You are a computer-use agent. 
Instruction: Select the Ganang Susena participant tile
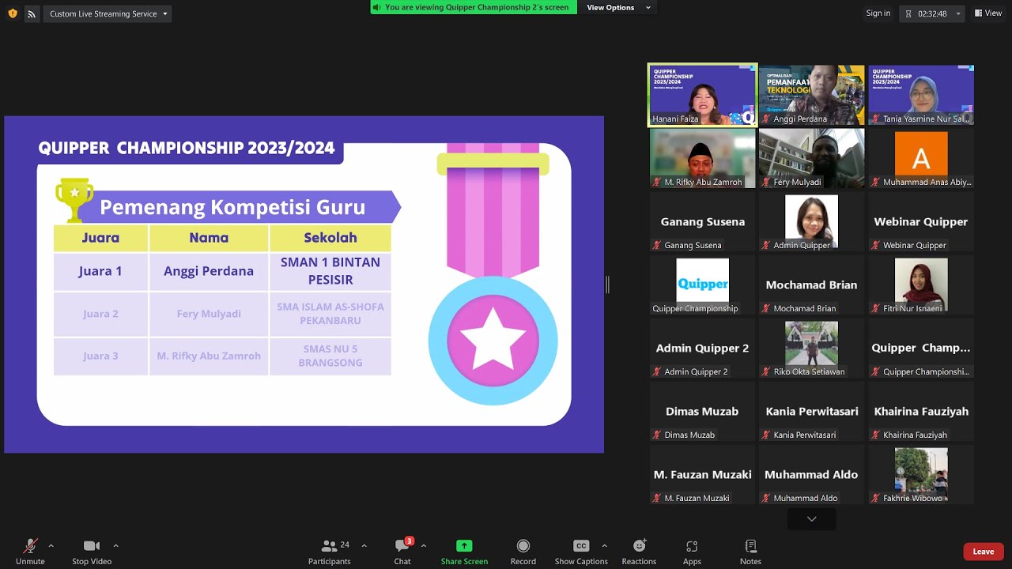pos(702,221)
